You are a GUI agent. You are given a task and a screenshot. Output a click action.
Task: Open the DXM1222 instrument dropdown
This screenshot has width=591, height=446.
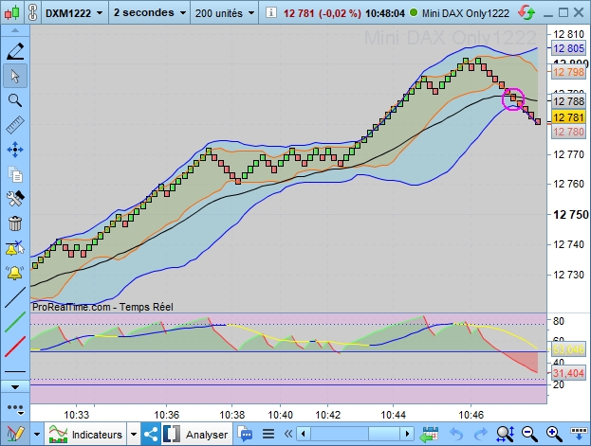(74, 13)
